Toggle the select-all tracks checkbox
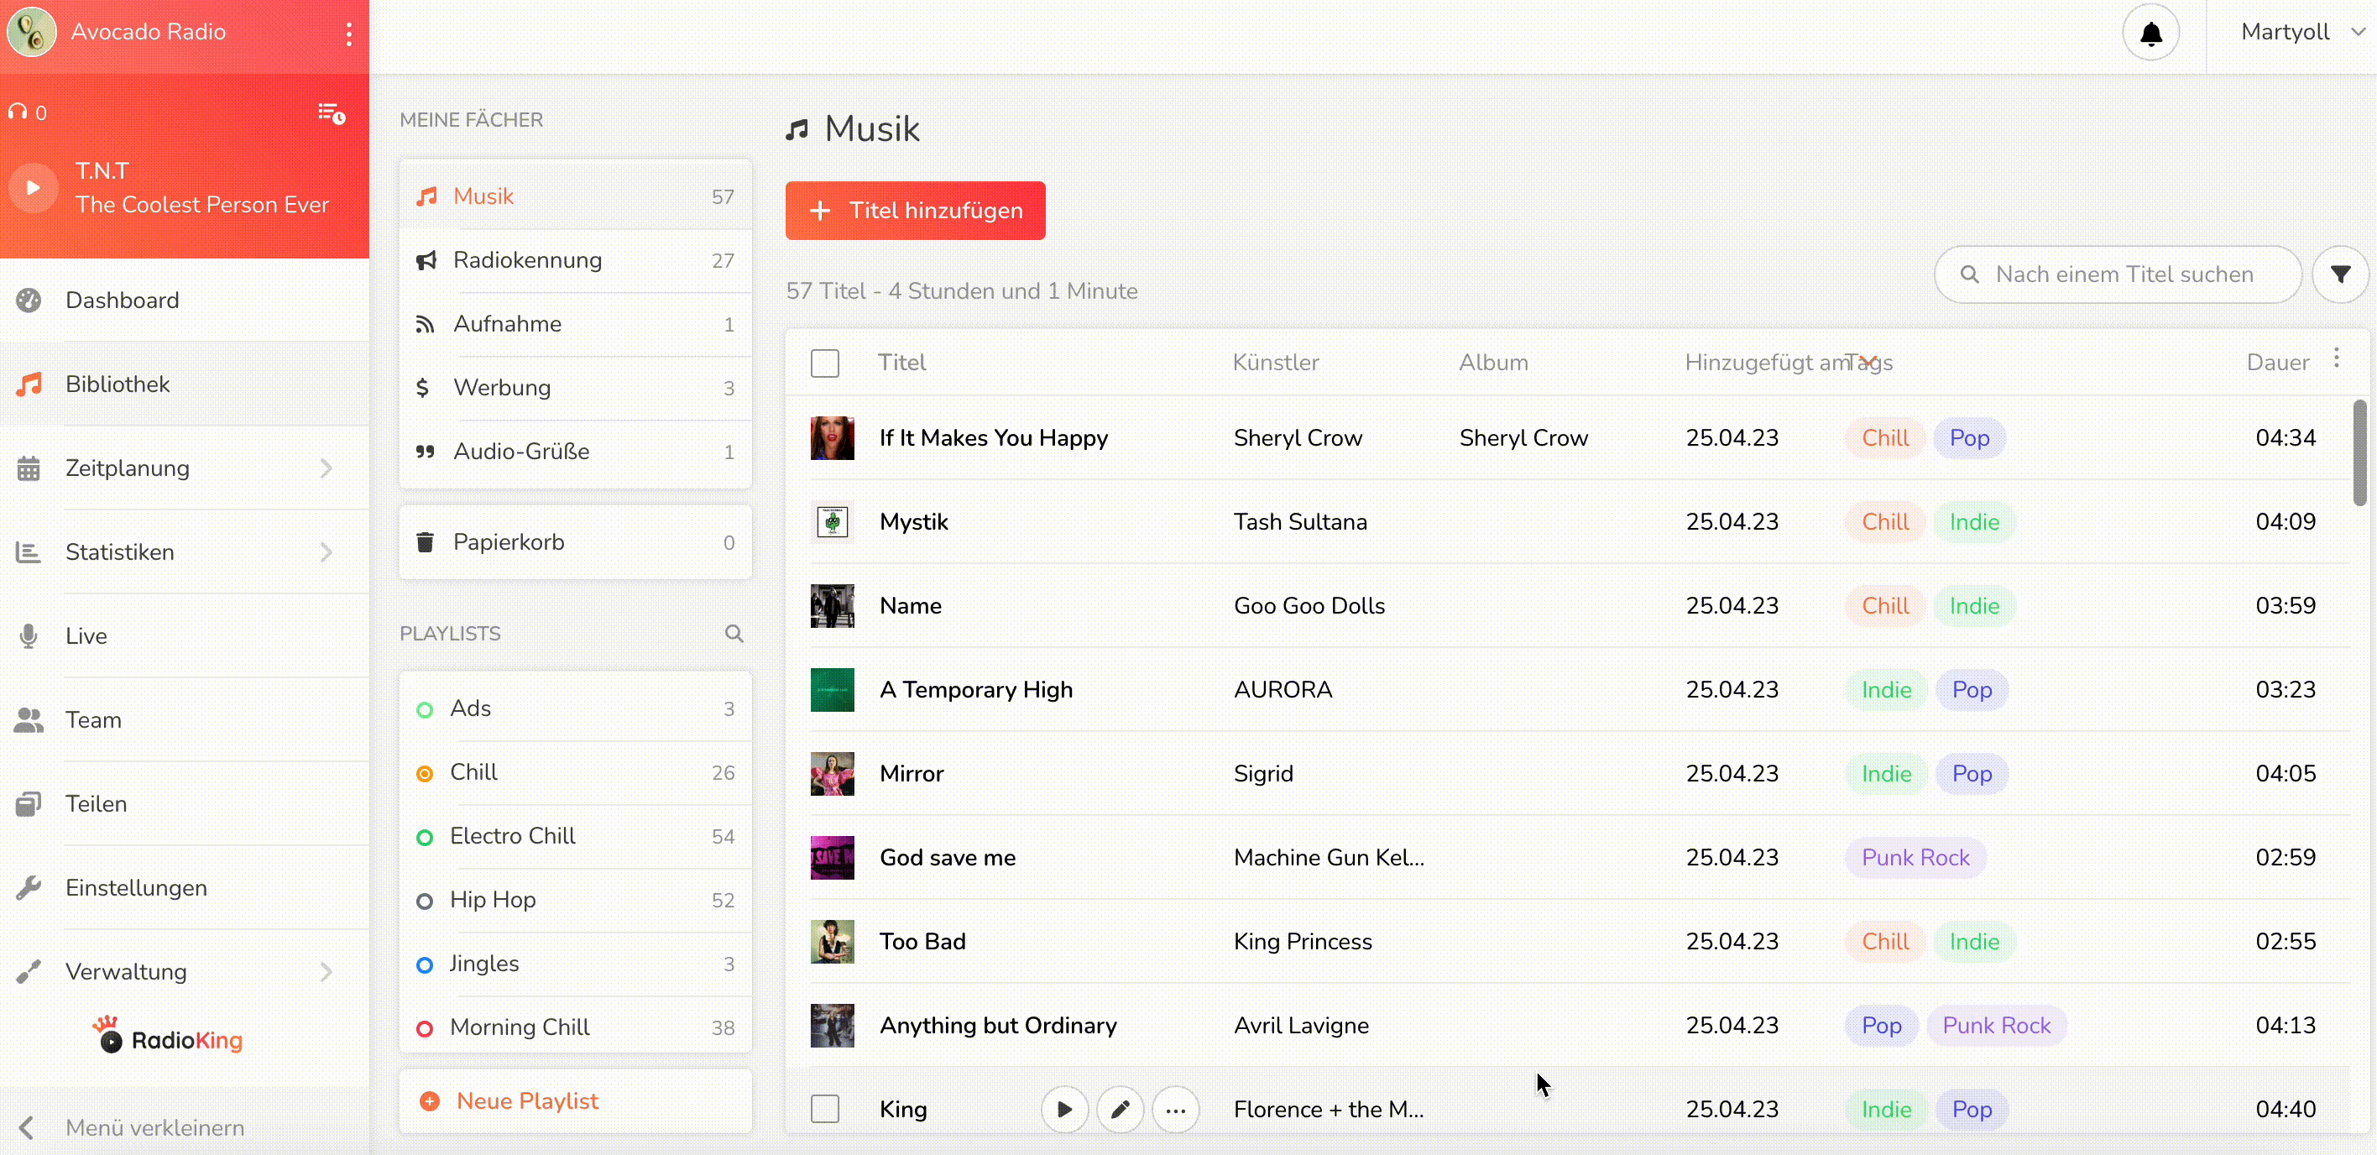This screenshot has height=1155, width=2377. pos(825,363)
